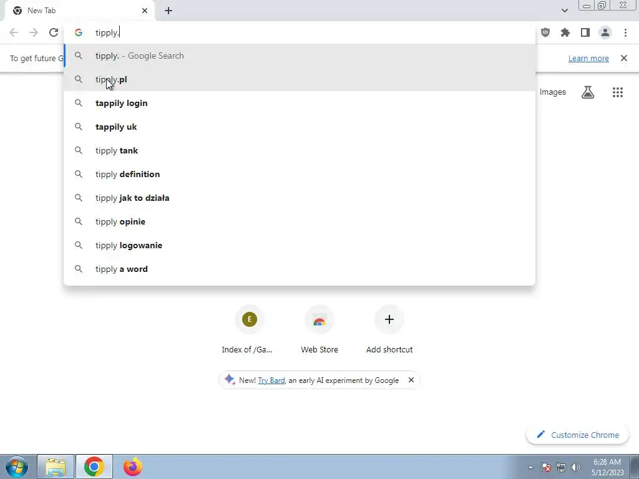Screen dimensions: 639x479
Task: Click the Google G icon in the address bar
Action: coord(78,32)
